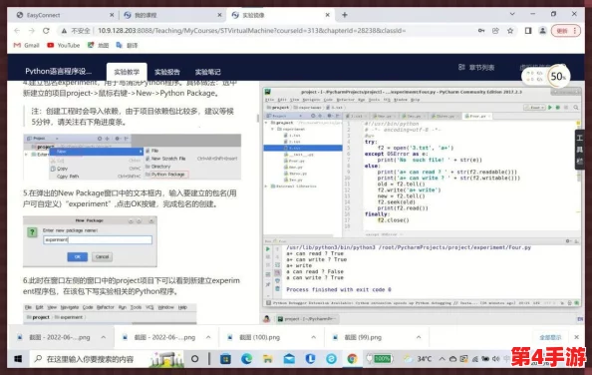Open the Help menu in PyCharm
Image resolution: width=592 pixels, height=375 pixels.
pos(415,100)
